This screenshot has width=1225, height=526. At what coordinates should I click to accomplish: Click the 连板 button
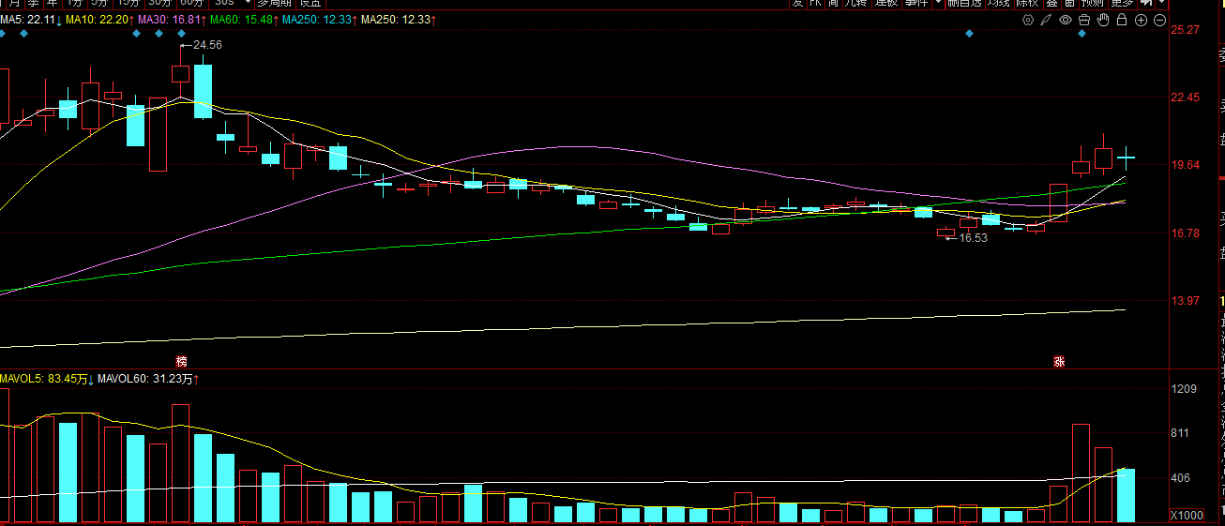tap(887, 4)
